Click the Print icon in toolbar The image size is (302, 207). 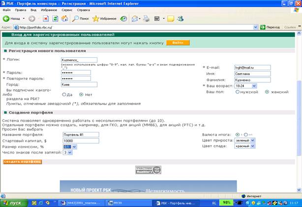[147, 19]
